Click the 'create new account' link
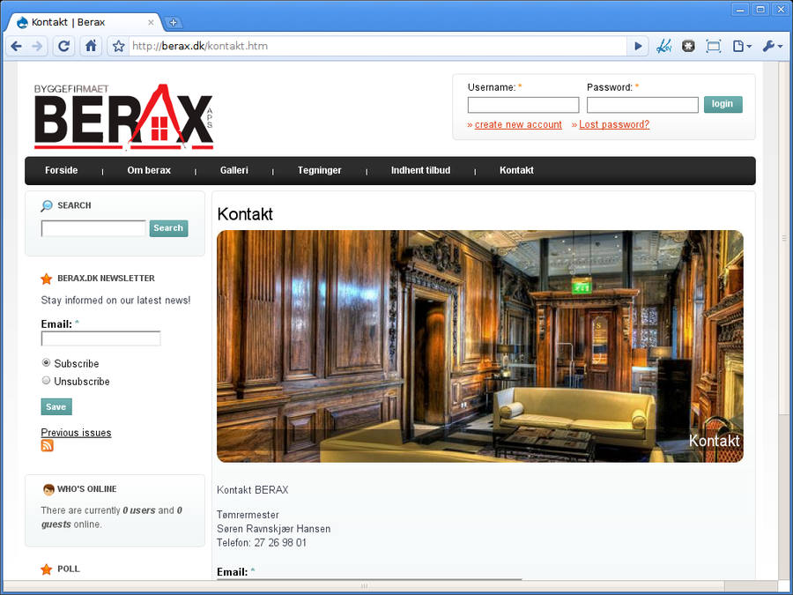 [x=518, y=125]
